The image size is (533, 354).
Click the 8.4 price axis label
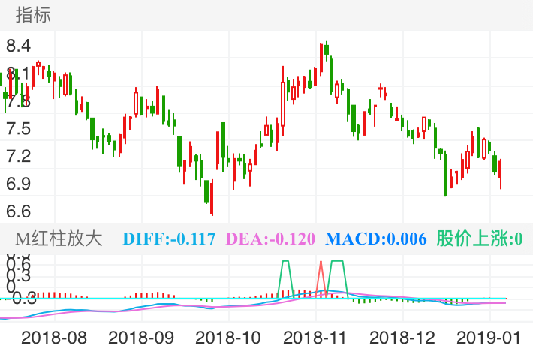click(x=18, y=46)
